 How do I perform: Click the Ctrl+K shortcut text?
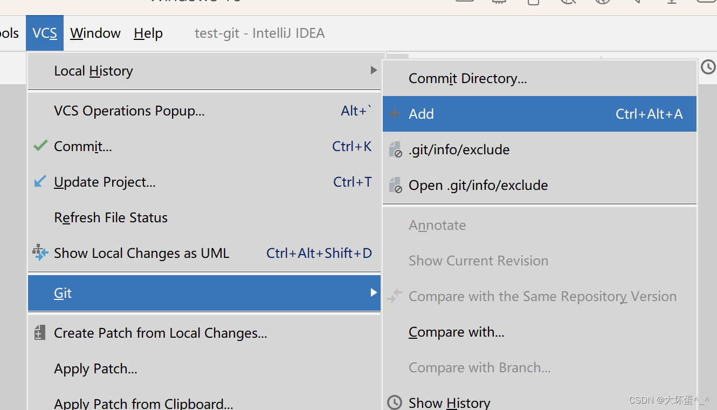coord(352,147)
